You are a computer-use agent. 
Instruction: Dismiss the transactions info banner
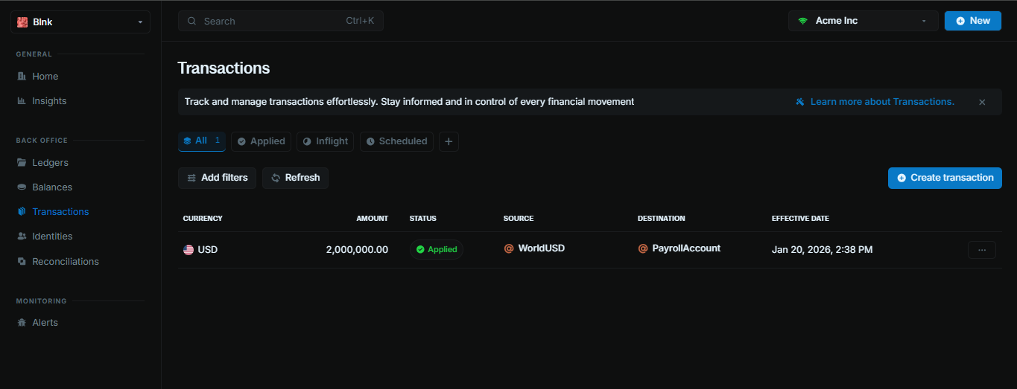click(982, 102)
